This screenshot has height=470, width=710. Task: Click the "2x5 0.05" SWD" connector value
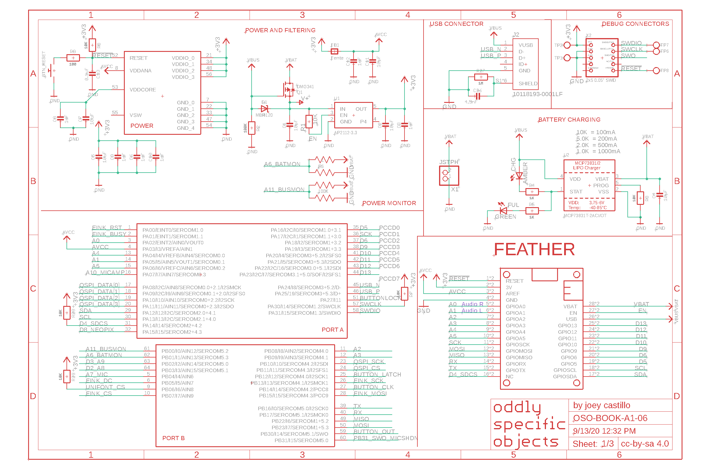(x=601, y=80)
